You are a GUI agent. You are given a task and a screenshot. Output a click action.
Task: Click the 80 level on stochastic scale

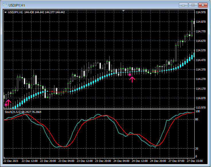point(197,119)
